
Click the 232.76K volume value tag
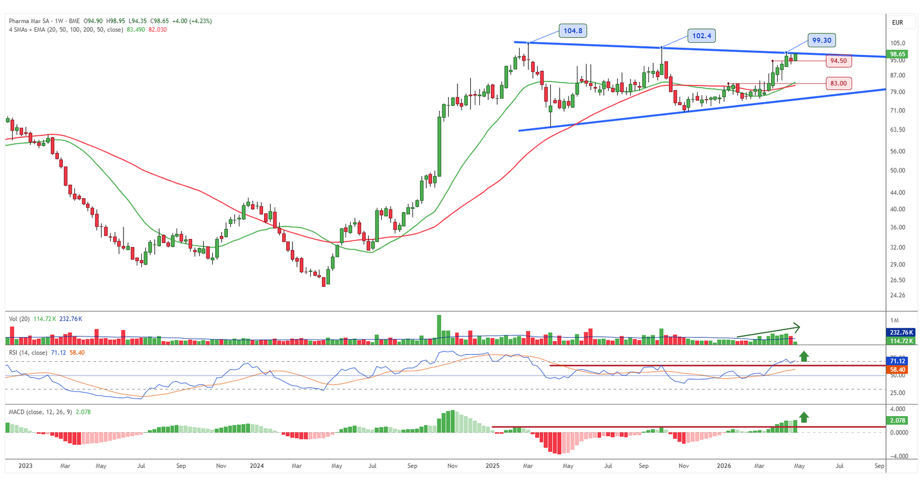tap(901, 332)
